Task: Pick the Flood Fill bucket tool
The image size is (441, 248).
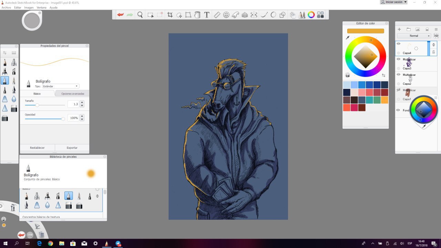Action: tap(197, 15)
